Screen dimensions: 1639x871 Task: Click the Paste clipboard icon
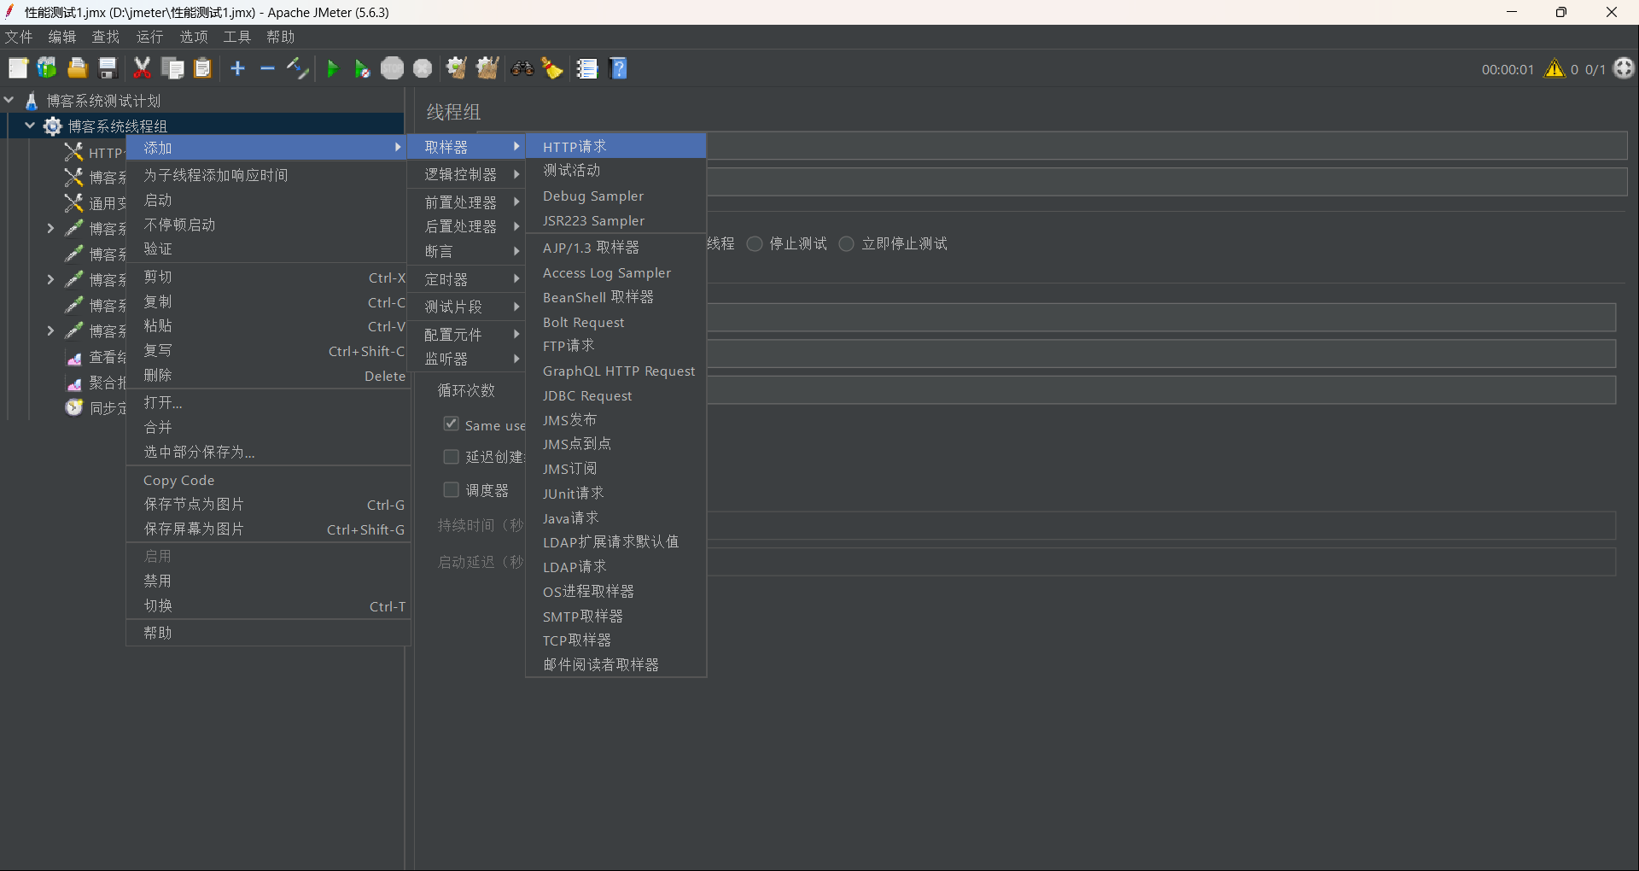(x=202, y=68)
